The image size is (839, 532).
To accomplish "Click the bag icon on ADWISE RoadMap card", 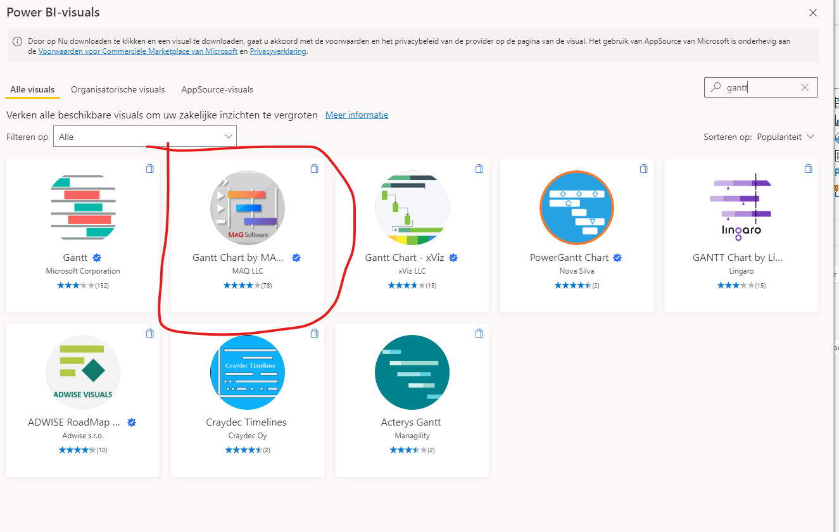I will [149, 333].
